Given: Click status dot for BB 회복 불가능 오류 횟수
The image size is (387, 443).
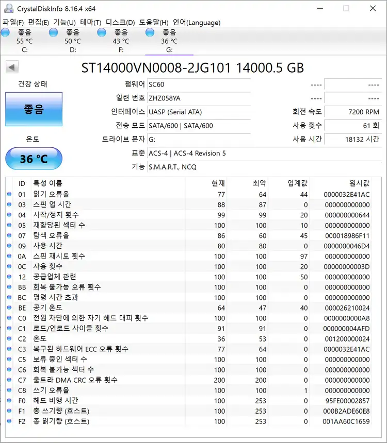Looking at the screenshot, I should pos(9,287).
